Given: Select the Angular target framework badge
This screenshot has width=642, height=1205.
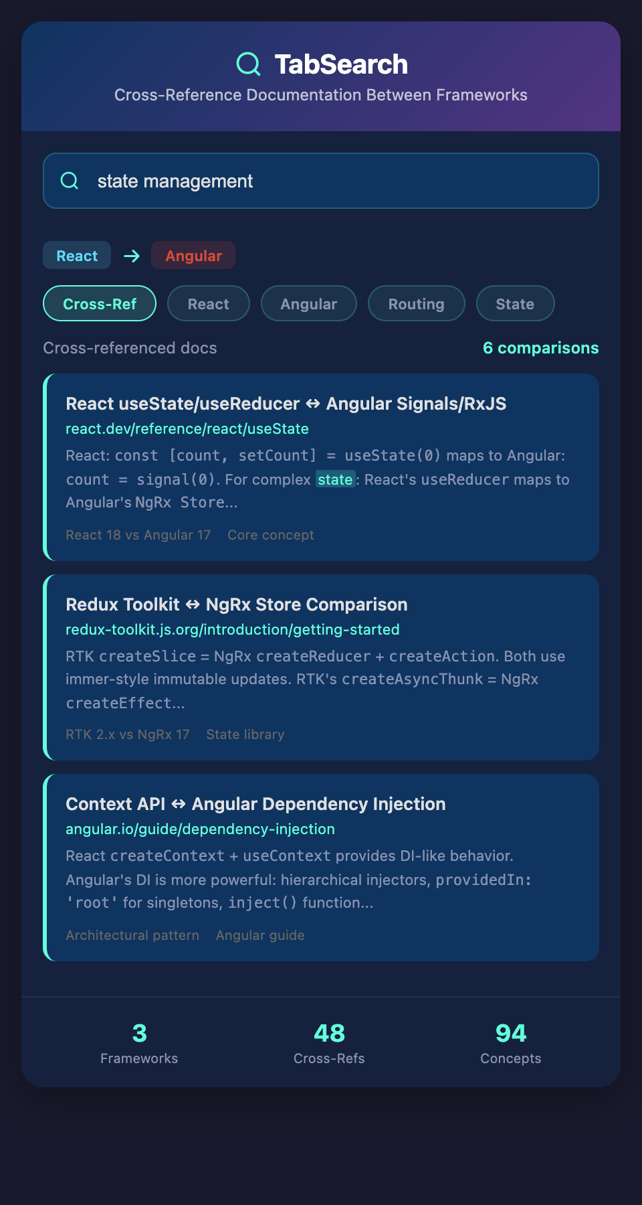Looking at the screenshot, I should pos(193,256).
